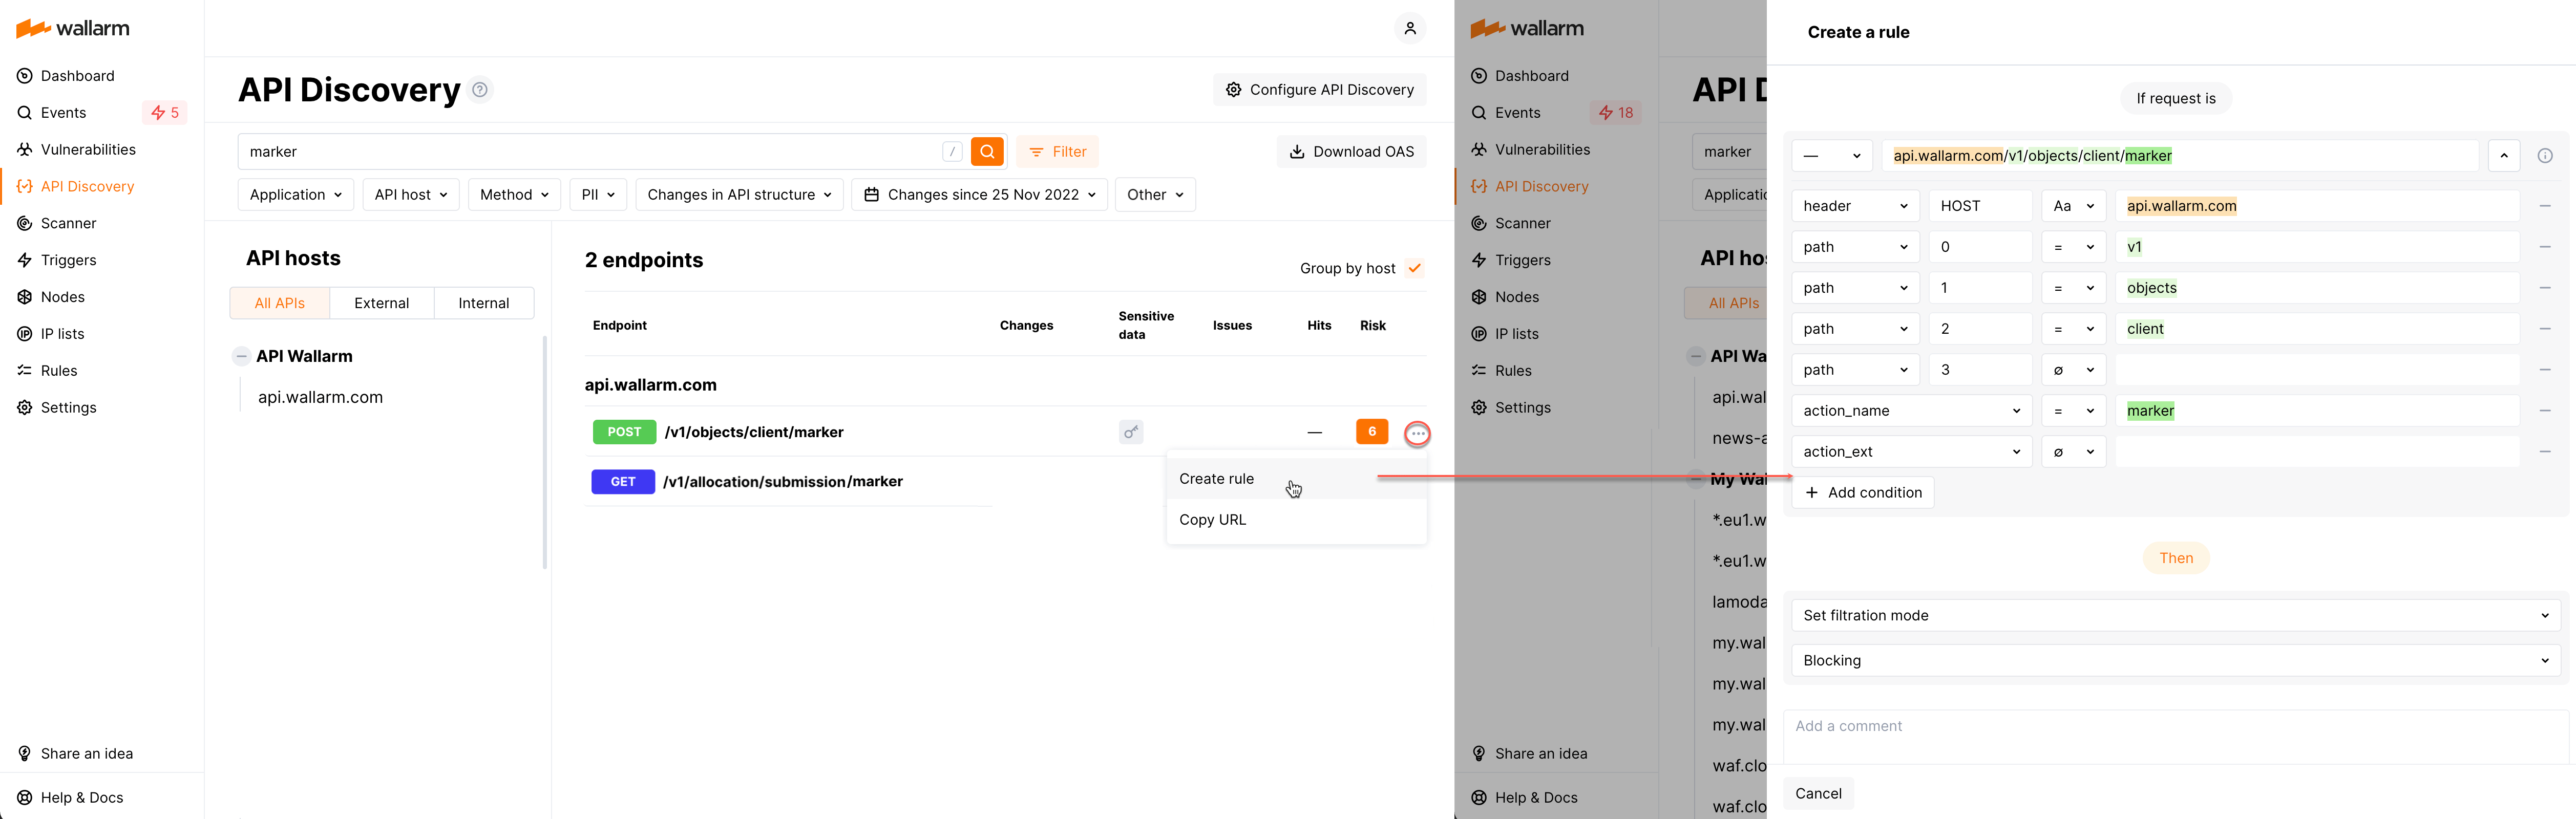Screen dimensions: 2576x819
Task: Select Create rule from the context menu
Action: (x=1216, y=478)
